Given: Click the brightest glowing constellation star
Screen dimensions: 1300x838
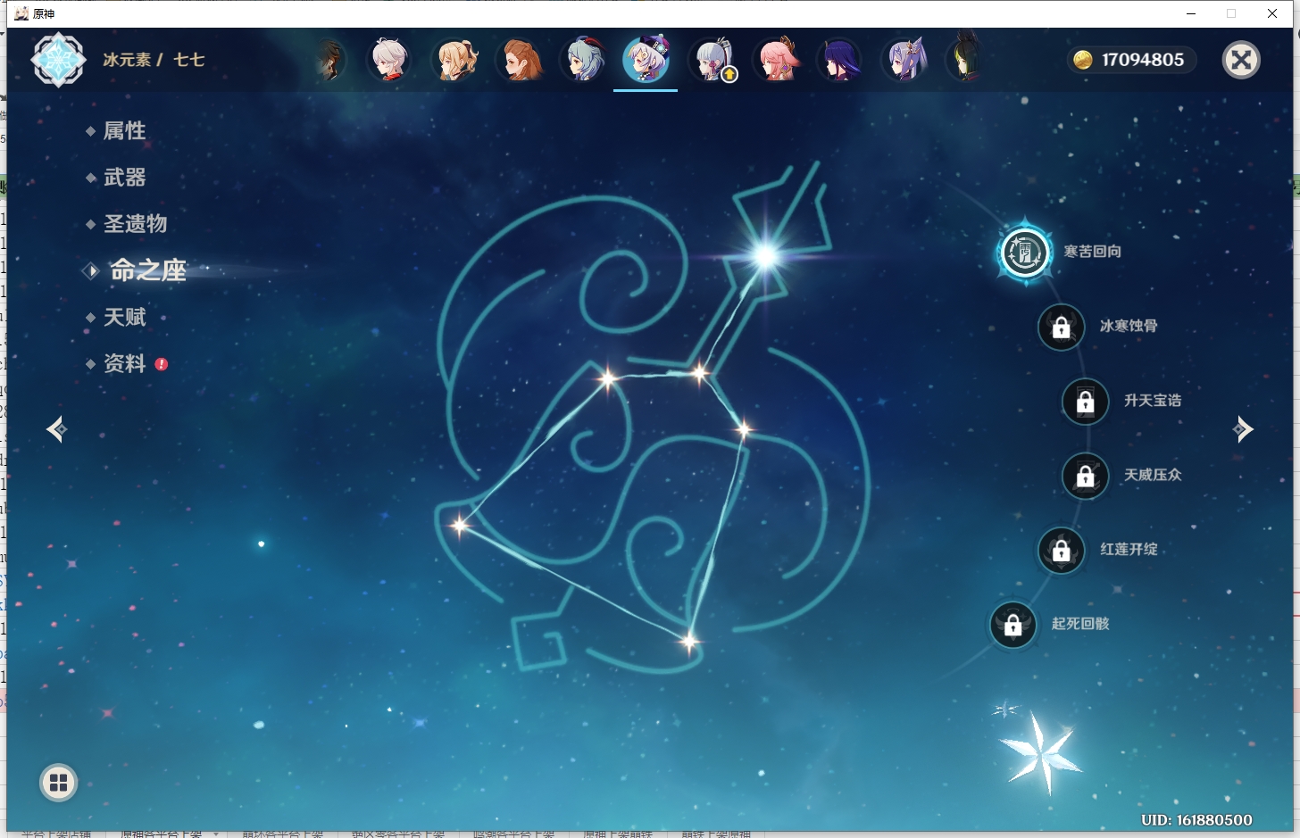Looking at the screenshot, I should click(x=765, y=257).
